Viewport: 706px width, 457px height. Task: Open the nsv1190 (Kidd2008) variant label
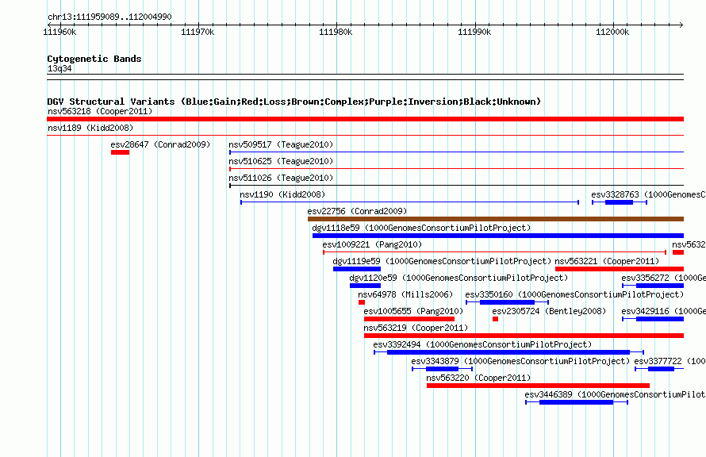pyautogui.click(x=282, y=194)
